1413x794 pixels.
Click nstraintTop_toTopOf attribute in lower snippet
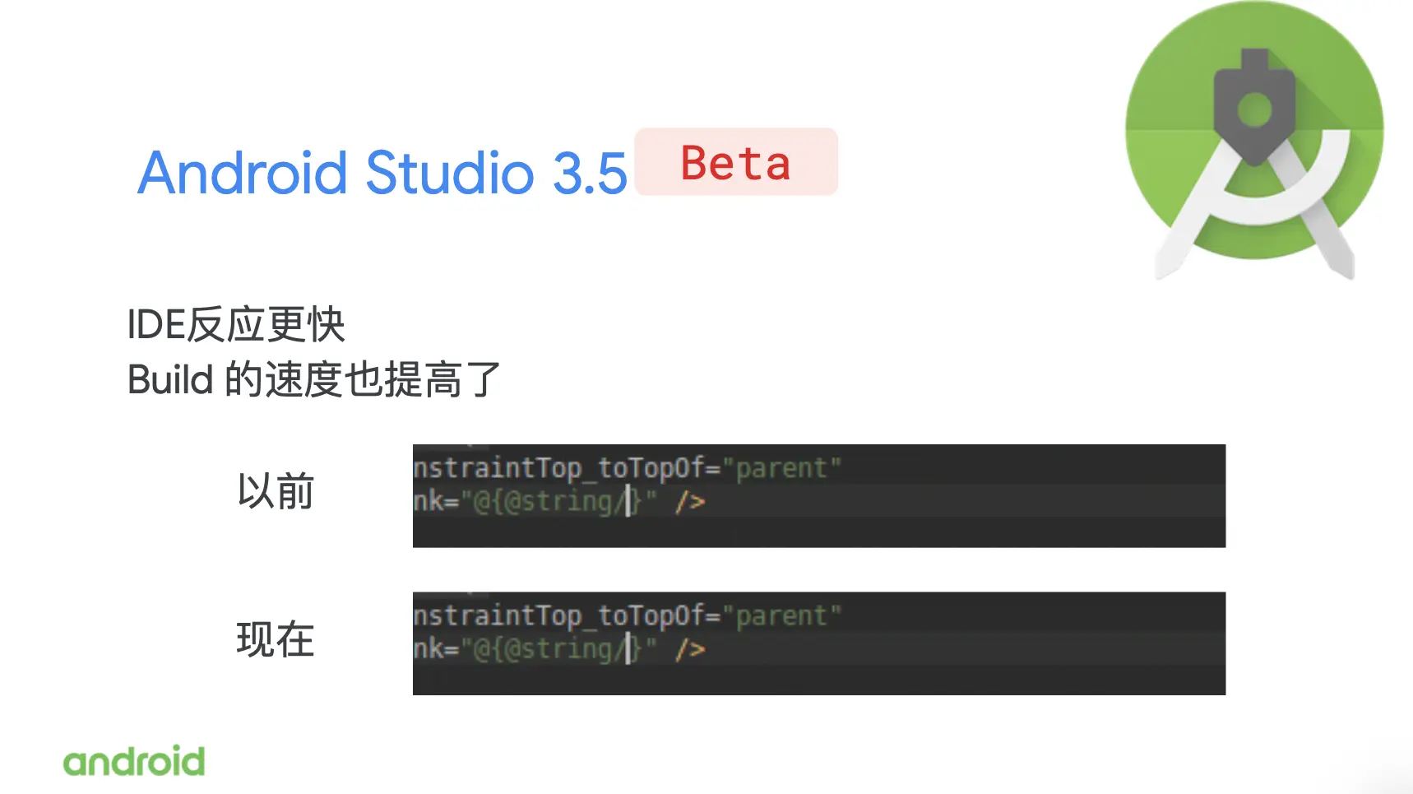coord(558,615)
